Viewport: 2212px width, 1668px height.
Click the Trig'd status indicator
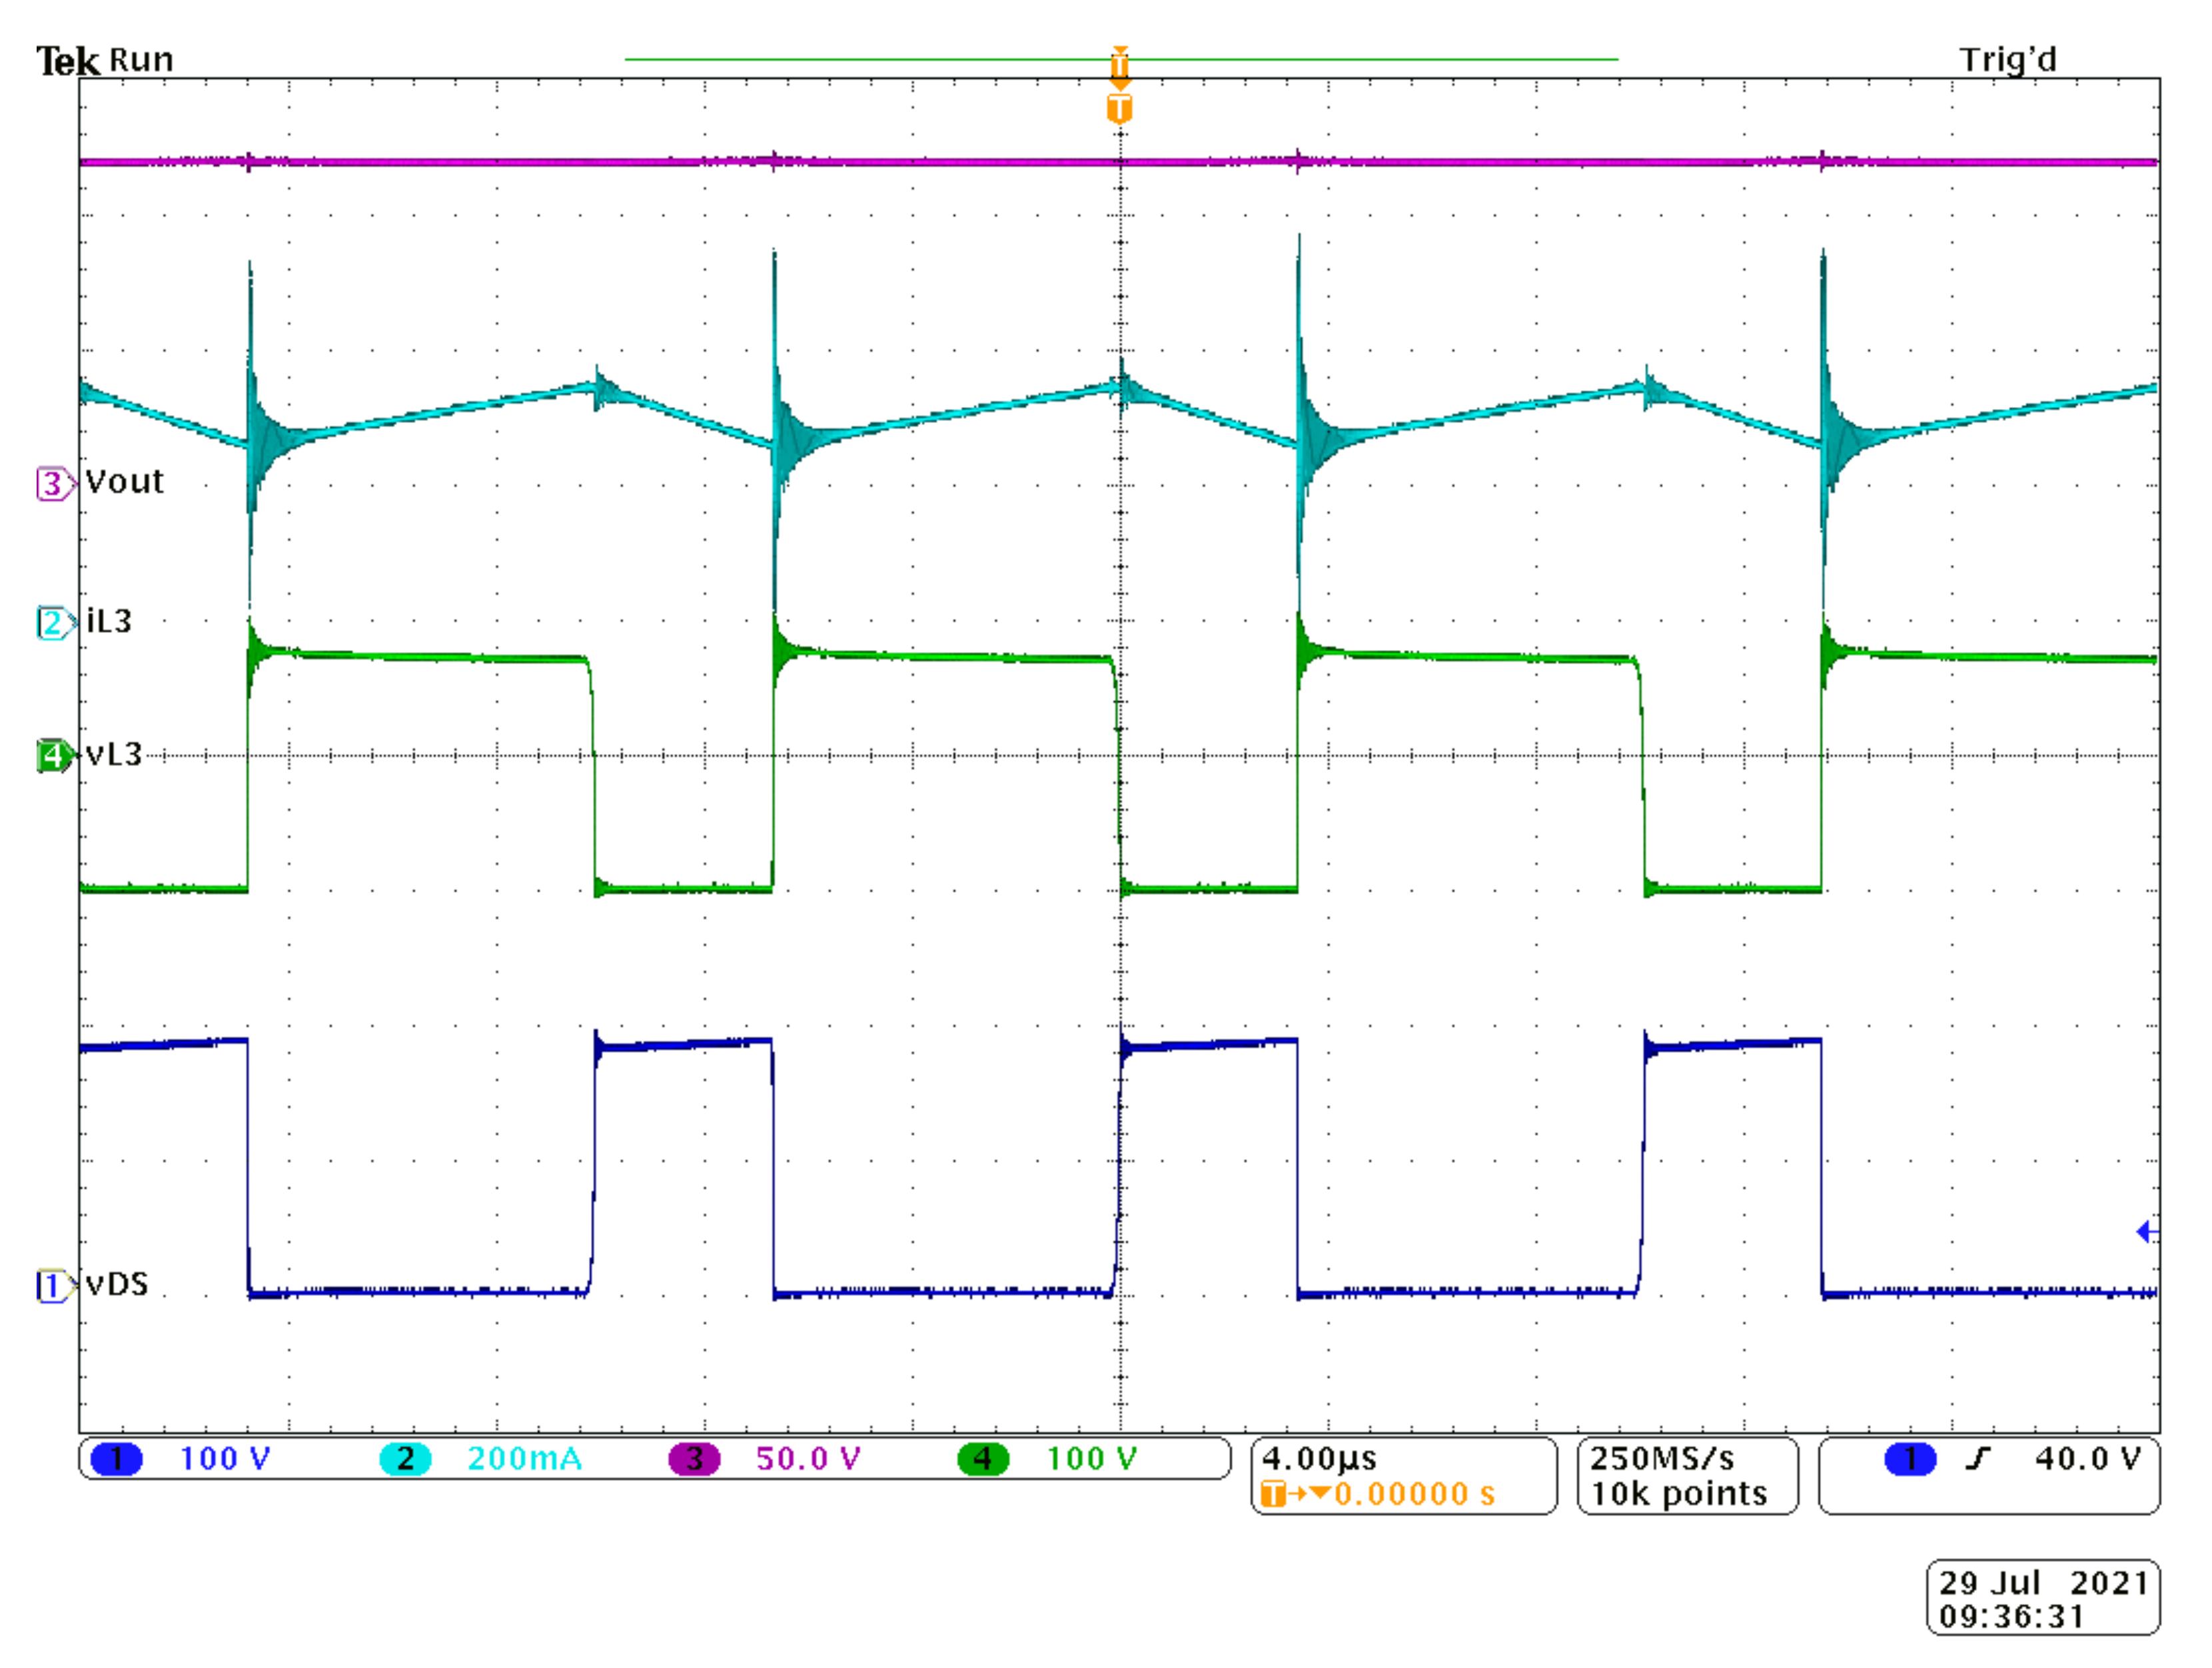pyautogui.click(x=2007, y=60)
